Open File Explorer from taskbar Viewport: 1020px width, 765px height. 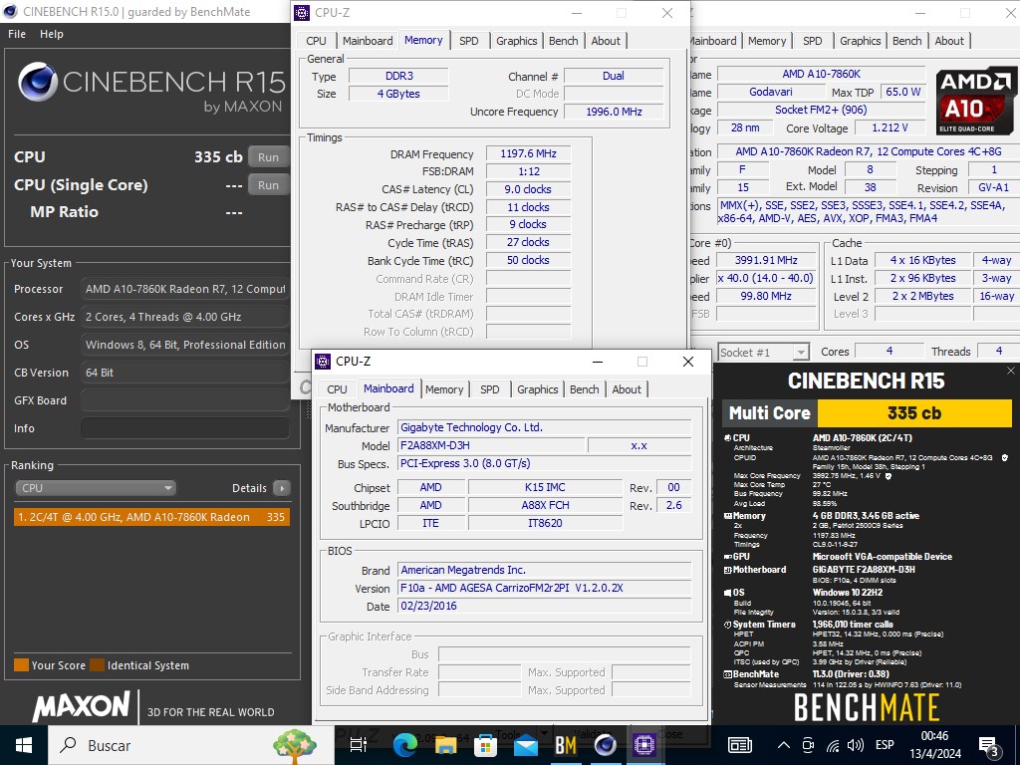[x=445, y=745]
